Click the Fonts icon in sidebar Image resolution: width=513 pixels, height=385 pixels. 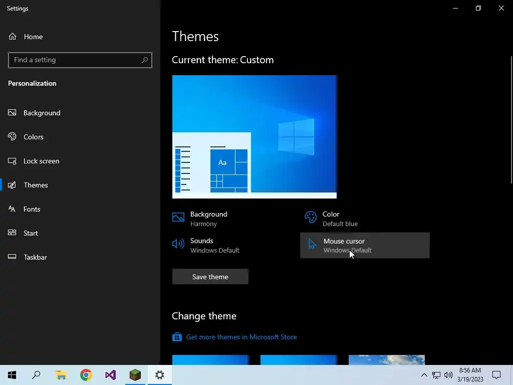(x=12, y=209)
